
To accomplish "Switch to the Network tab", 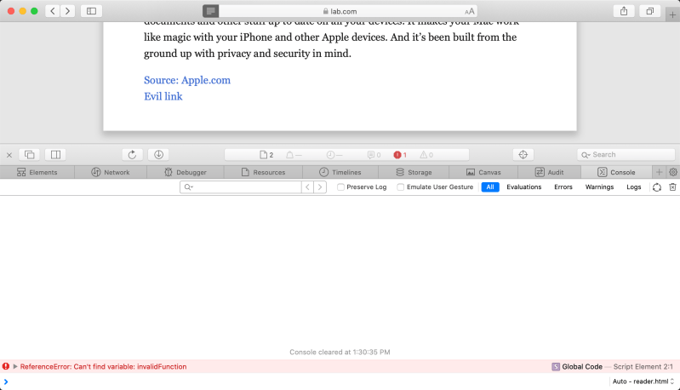I will (111, 172).
